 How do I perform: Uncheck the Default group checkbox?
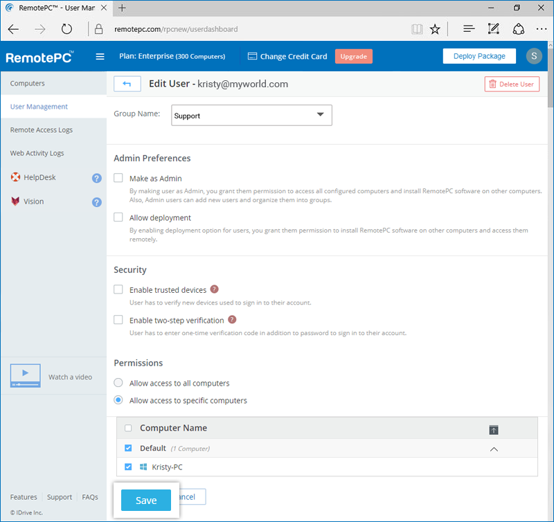pyautogui.click(x=128, y=448)
